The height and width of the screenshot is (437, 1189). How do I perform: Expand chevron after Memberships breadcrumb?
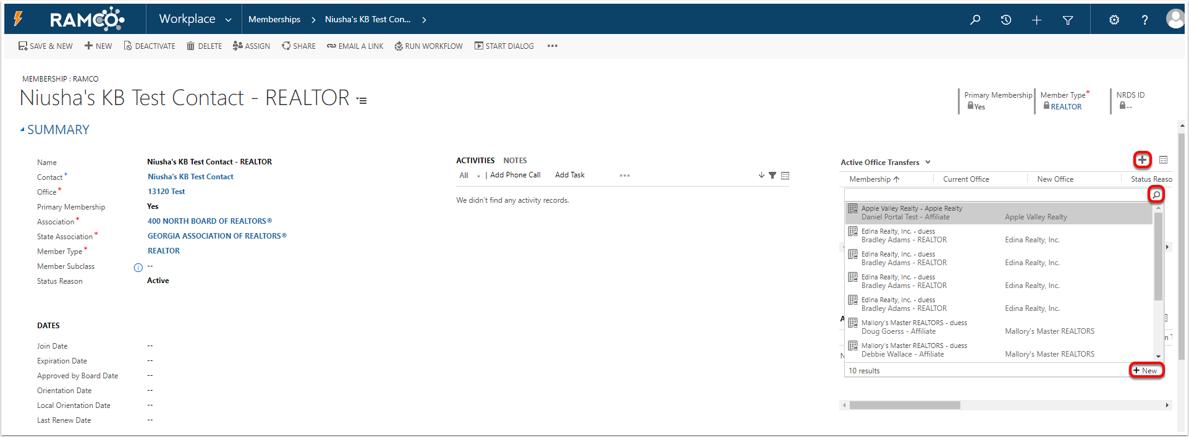(313, 20)
